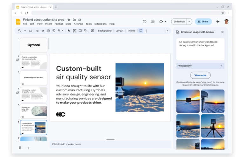Open the browser three-dot menu
The width and height of the screenshot is (244, 157).
click(x=228, y=13)
